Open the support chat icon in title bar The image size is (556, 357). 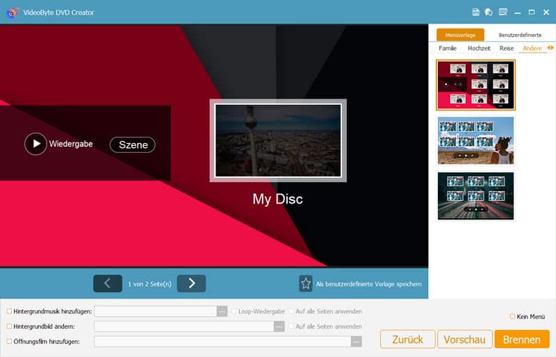coord(489,13)
